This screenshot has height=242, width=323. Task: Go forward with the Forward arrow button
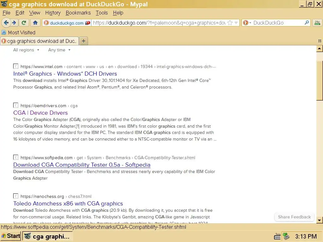[x=14, y=23]
